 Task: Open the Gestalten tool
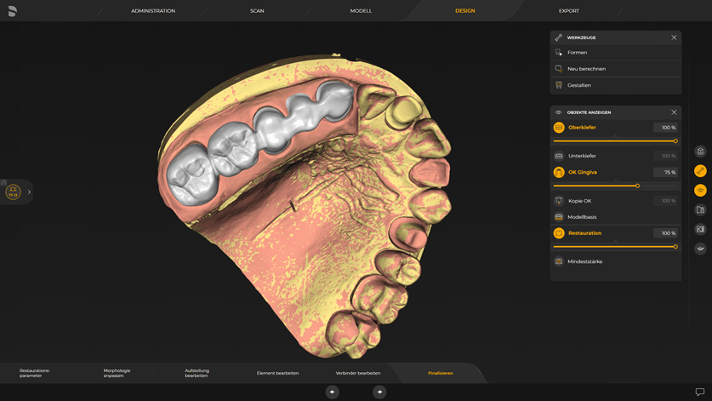[578, 85]
